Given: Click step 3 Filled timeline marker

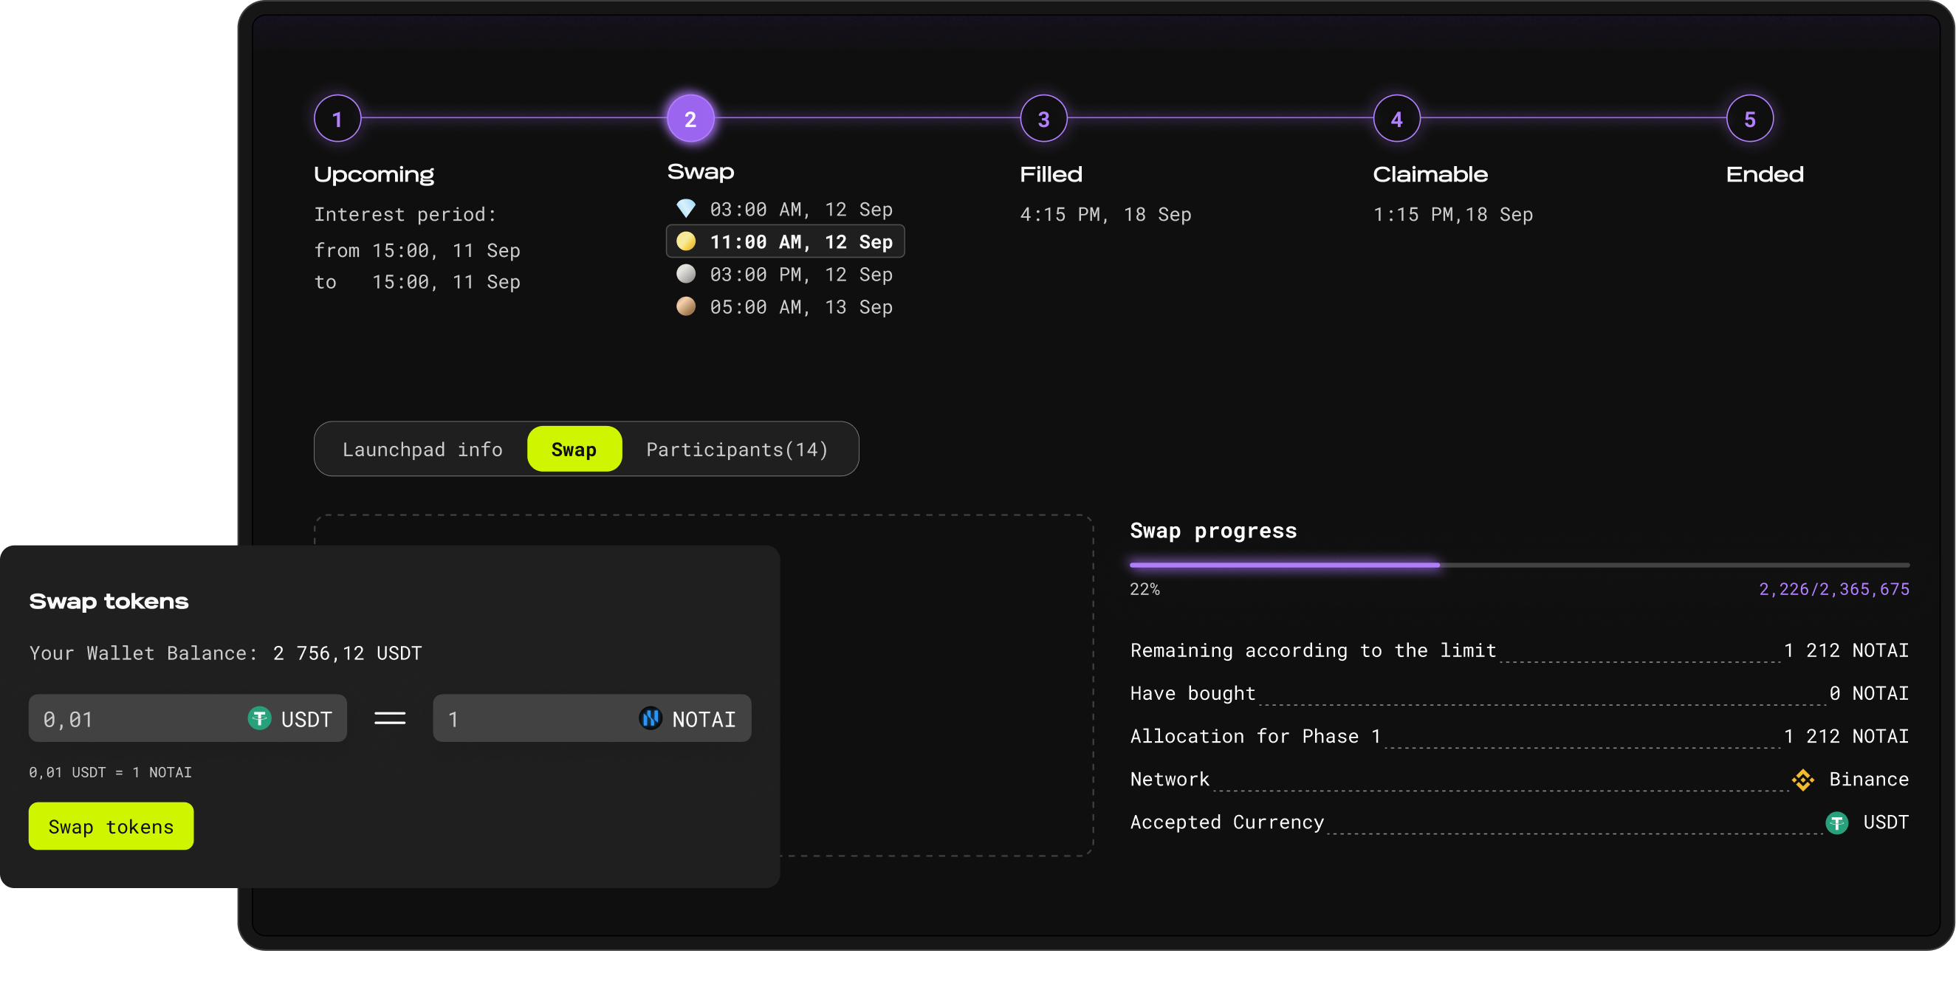Looking at the screenshot, I should coord(1043,119).
